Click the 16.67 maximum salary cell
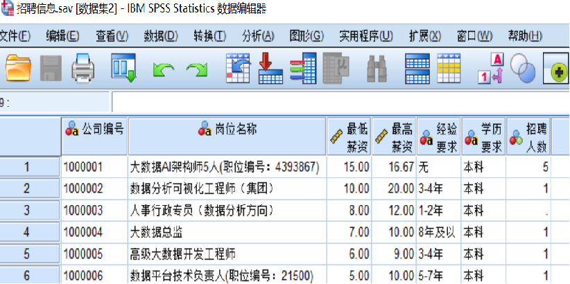Screen dimensions: 570x284 394,167
